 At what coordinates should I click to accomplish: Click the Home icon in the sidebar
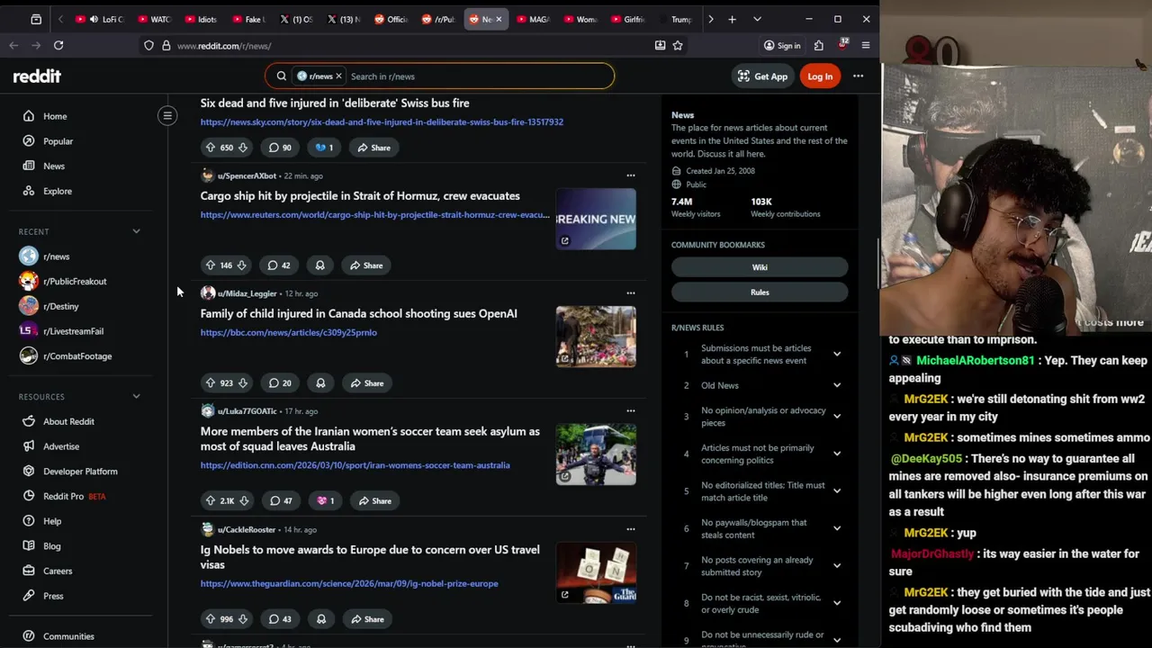tap(29, 116)
